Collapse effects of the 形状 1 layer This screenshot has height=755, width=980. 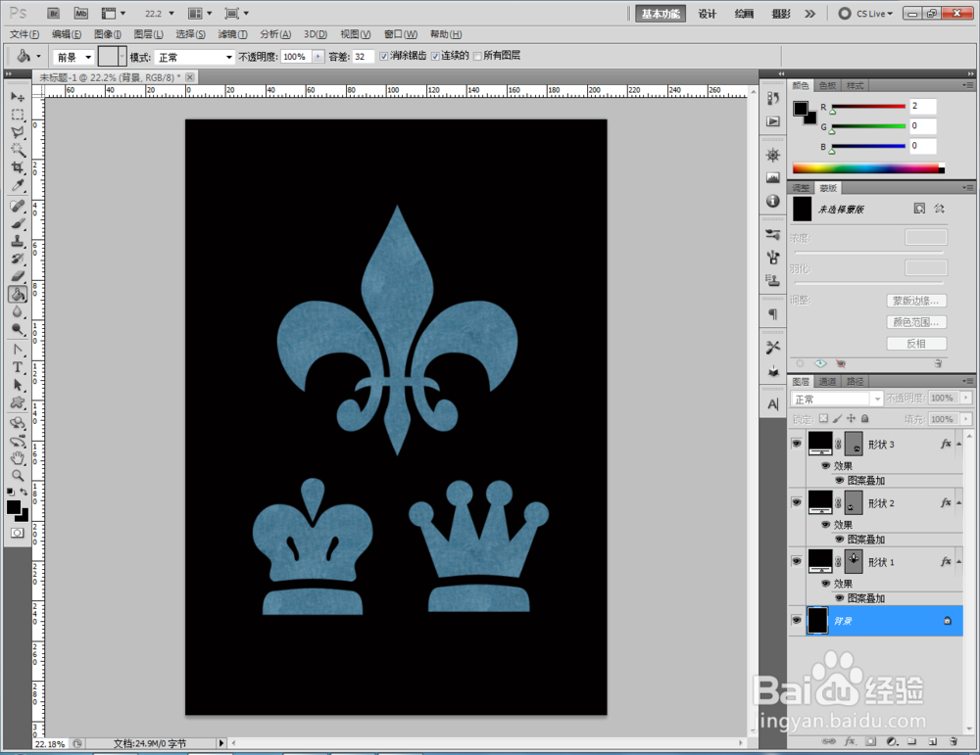point(958,561)
